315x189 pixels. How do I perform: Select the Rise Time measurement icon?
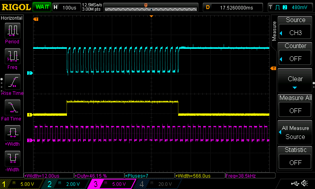click(13, 82)
